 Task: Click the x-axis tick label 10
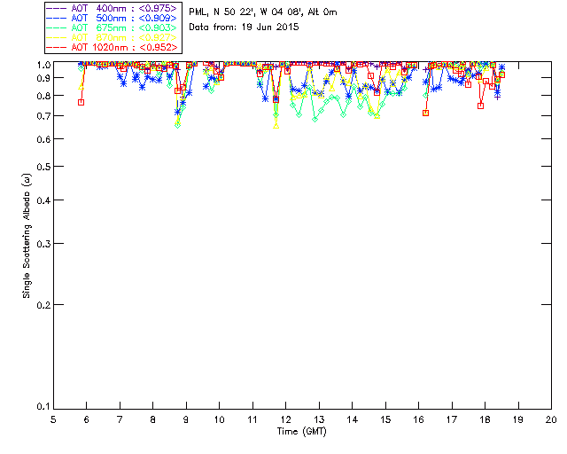tap(219, 419)
